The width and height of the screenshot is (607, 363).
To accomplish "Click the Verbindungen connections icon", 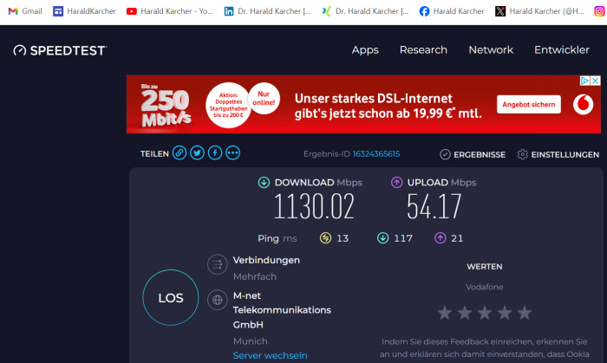I will pyautogui.click(x=217, y=265).
